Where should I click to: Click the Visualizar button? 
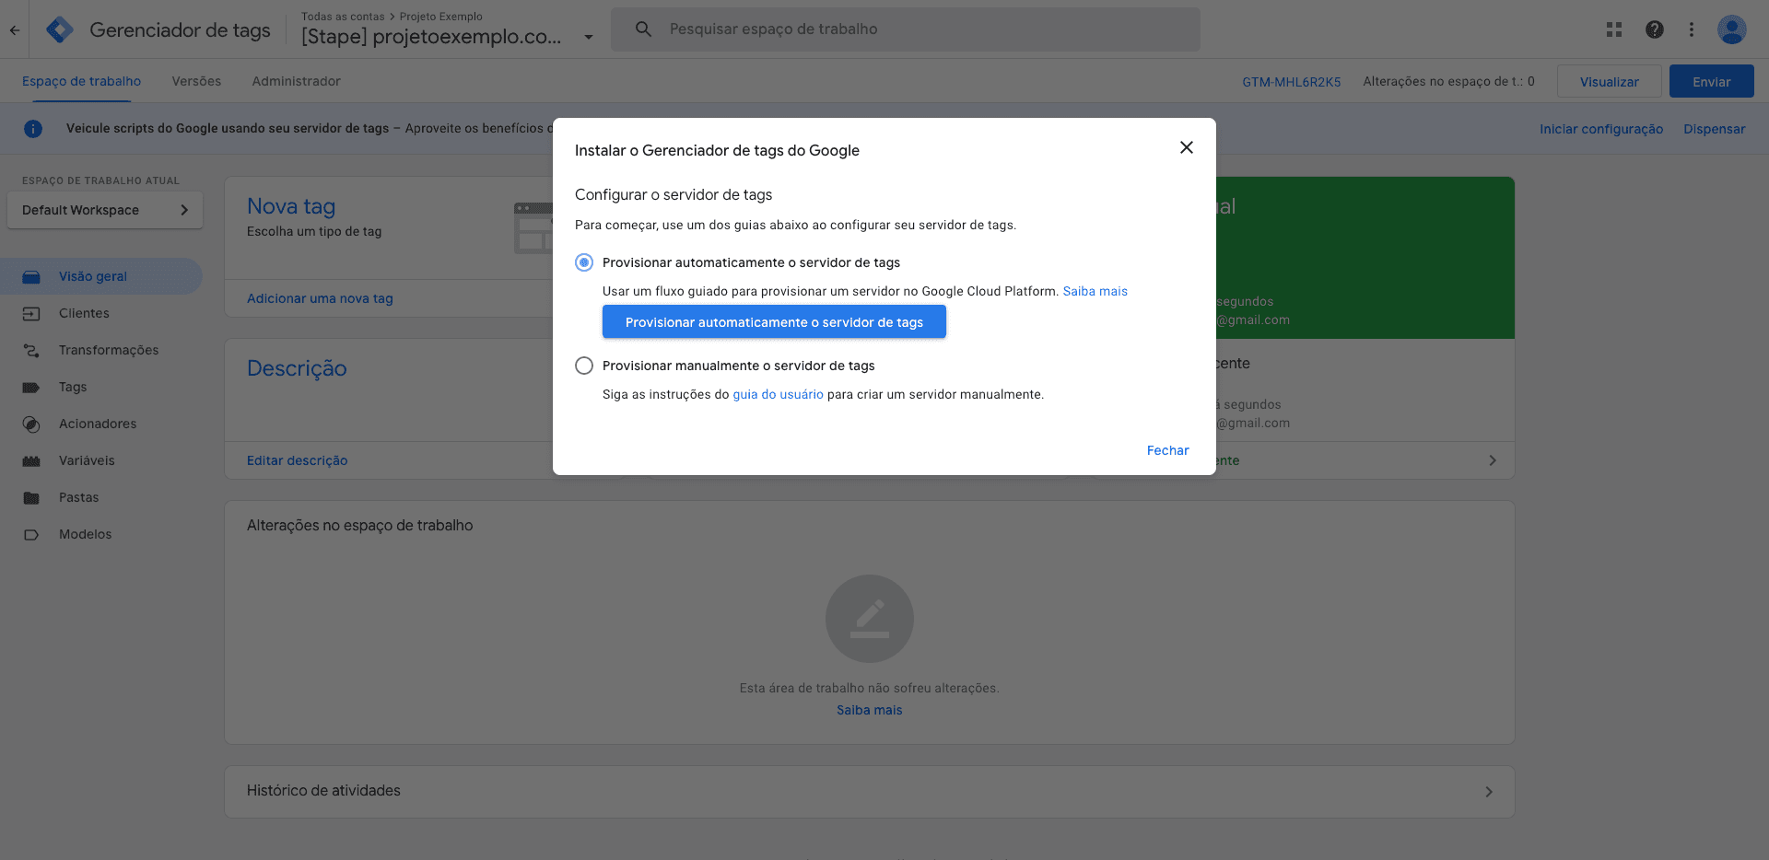[x=1610, y=81]
